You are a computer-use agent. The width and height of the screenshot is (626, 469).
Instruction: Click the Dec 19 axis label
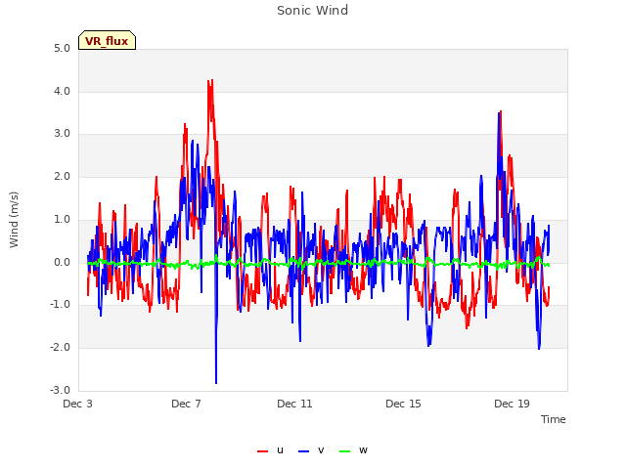(512, 404)
